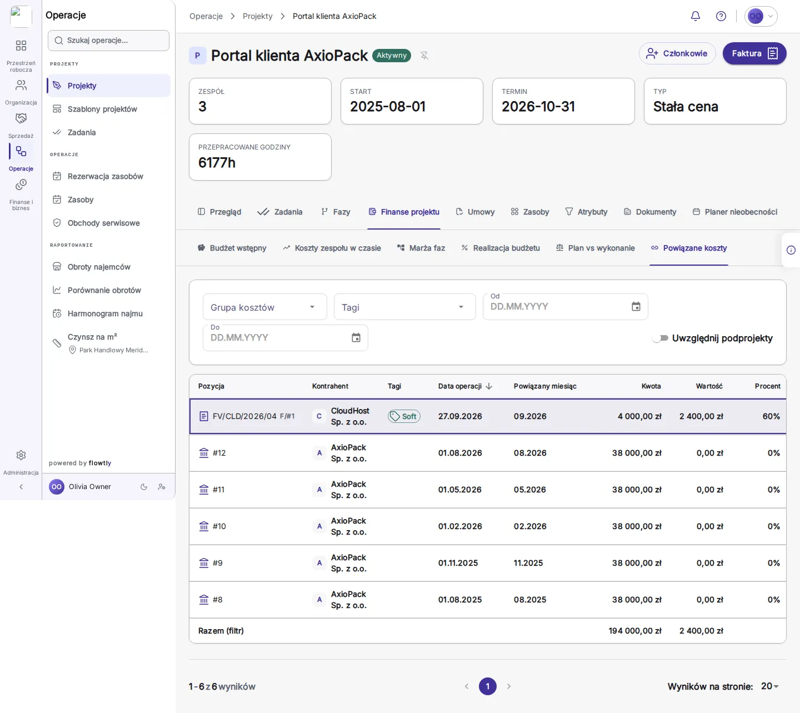Change the Wyników na stronie value of 20

coord(770,686)
